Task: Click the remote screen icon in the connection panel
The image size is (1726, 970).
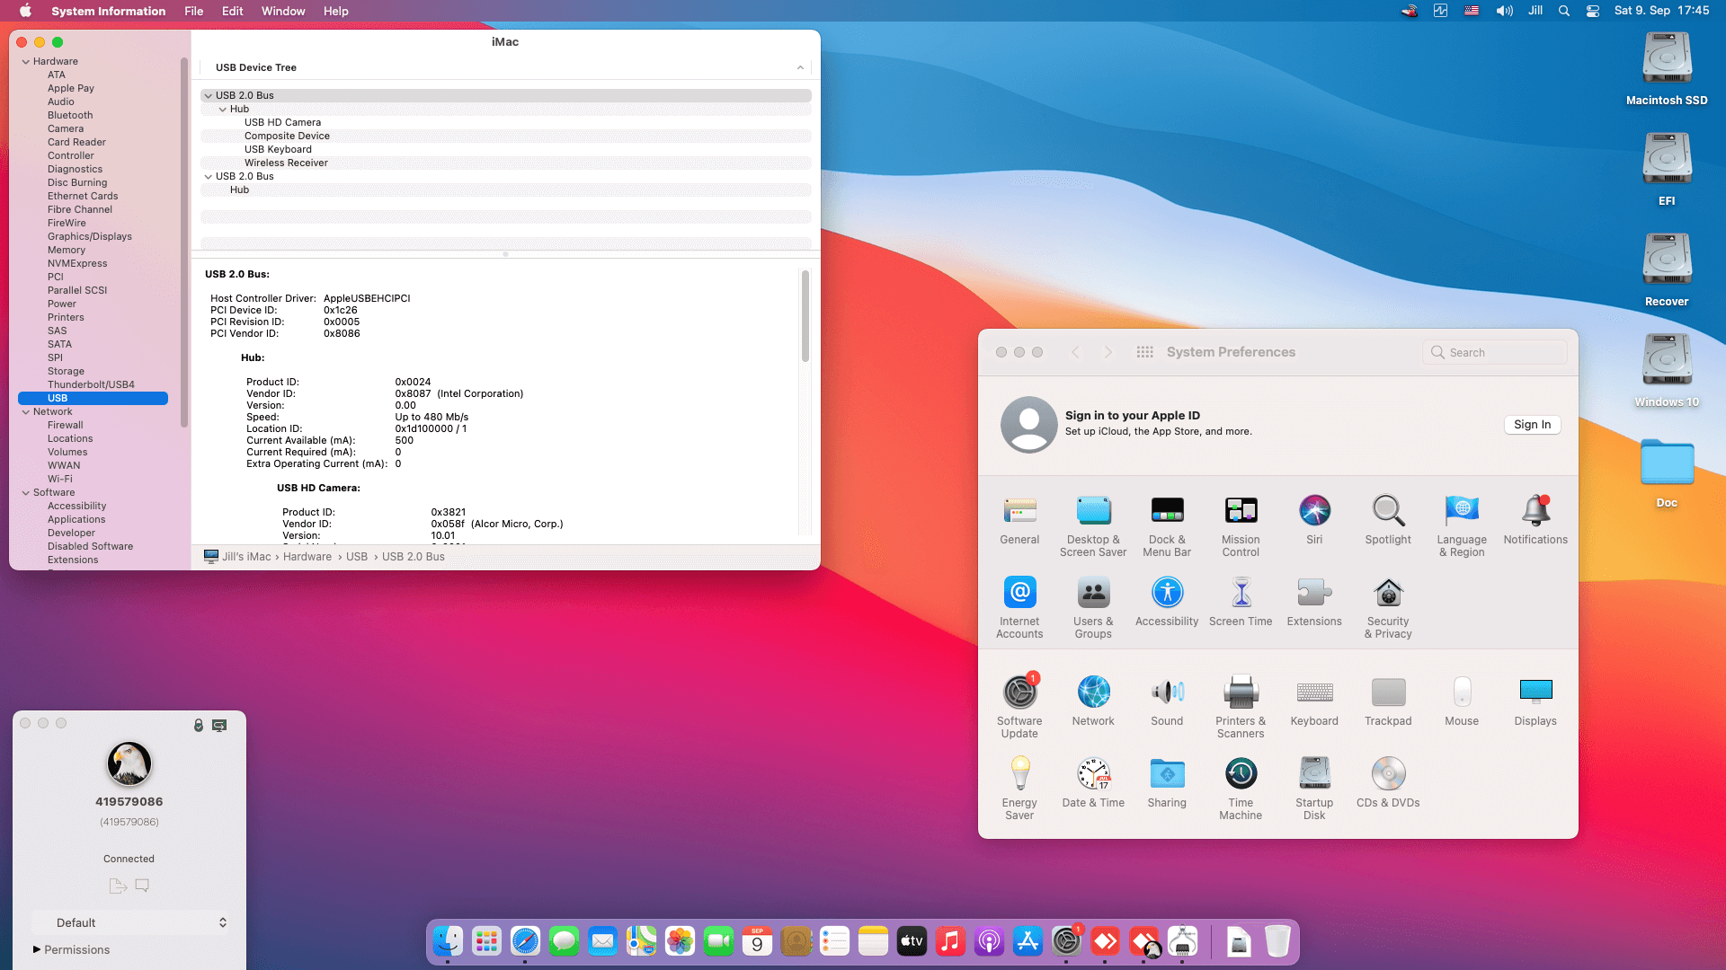Action: pyautogui.click(x=219, y=725)
